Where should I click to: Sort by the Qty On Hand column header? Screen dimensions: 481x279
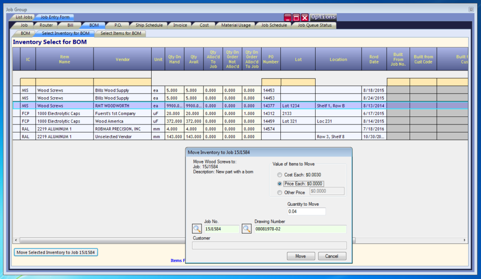175,59
